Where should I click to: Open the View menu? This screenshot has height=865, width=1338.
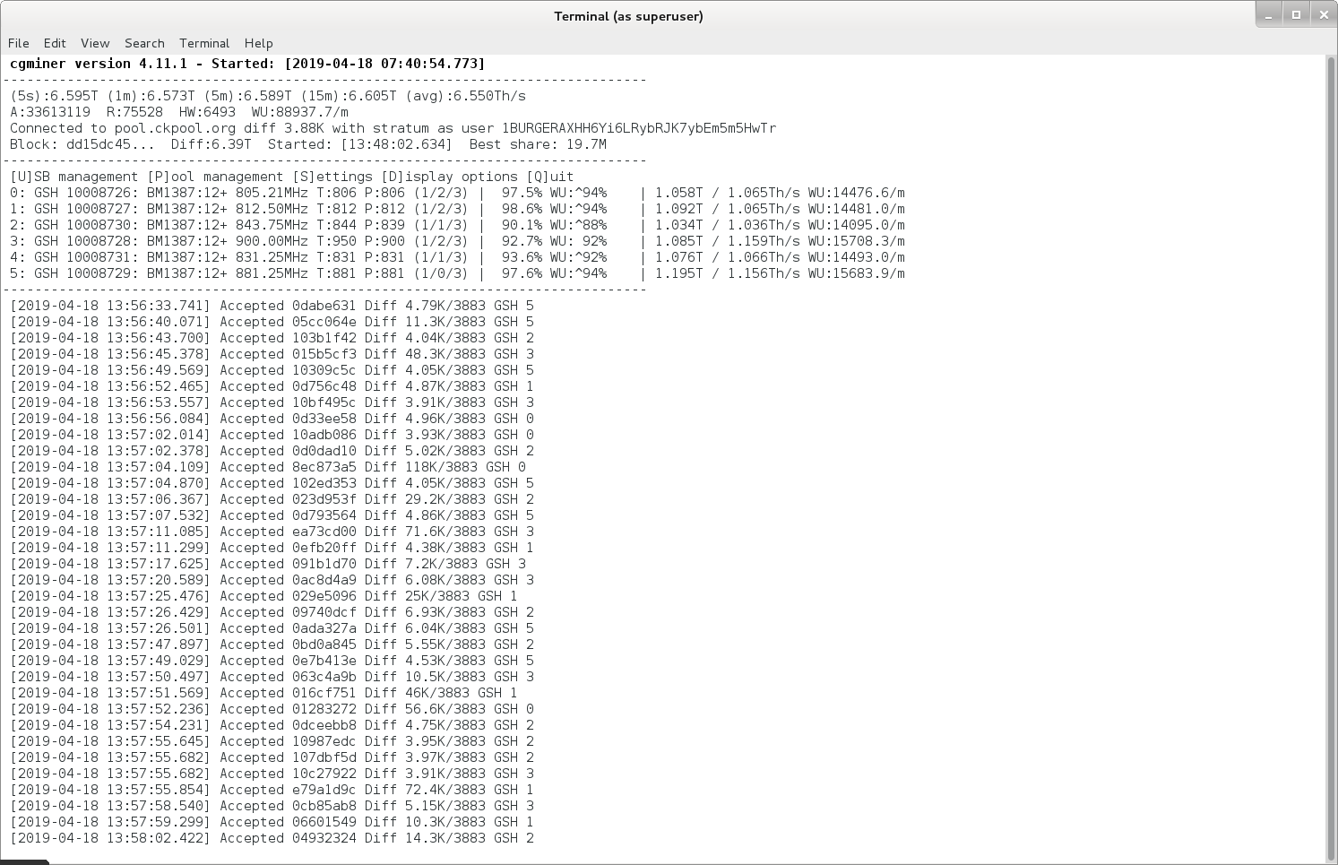pyautogui.click(x=95, y=43)
